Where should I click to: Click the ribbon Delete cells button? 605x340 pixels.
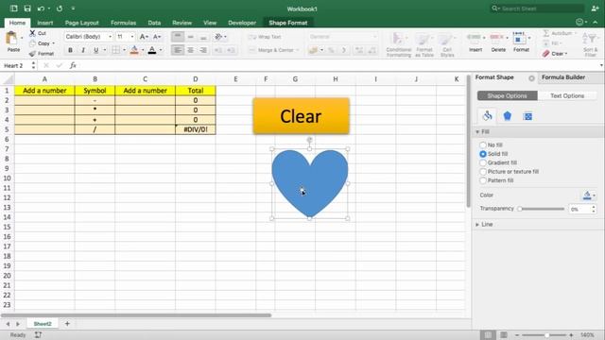click(x=498, y=42)
